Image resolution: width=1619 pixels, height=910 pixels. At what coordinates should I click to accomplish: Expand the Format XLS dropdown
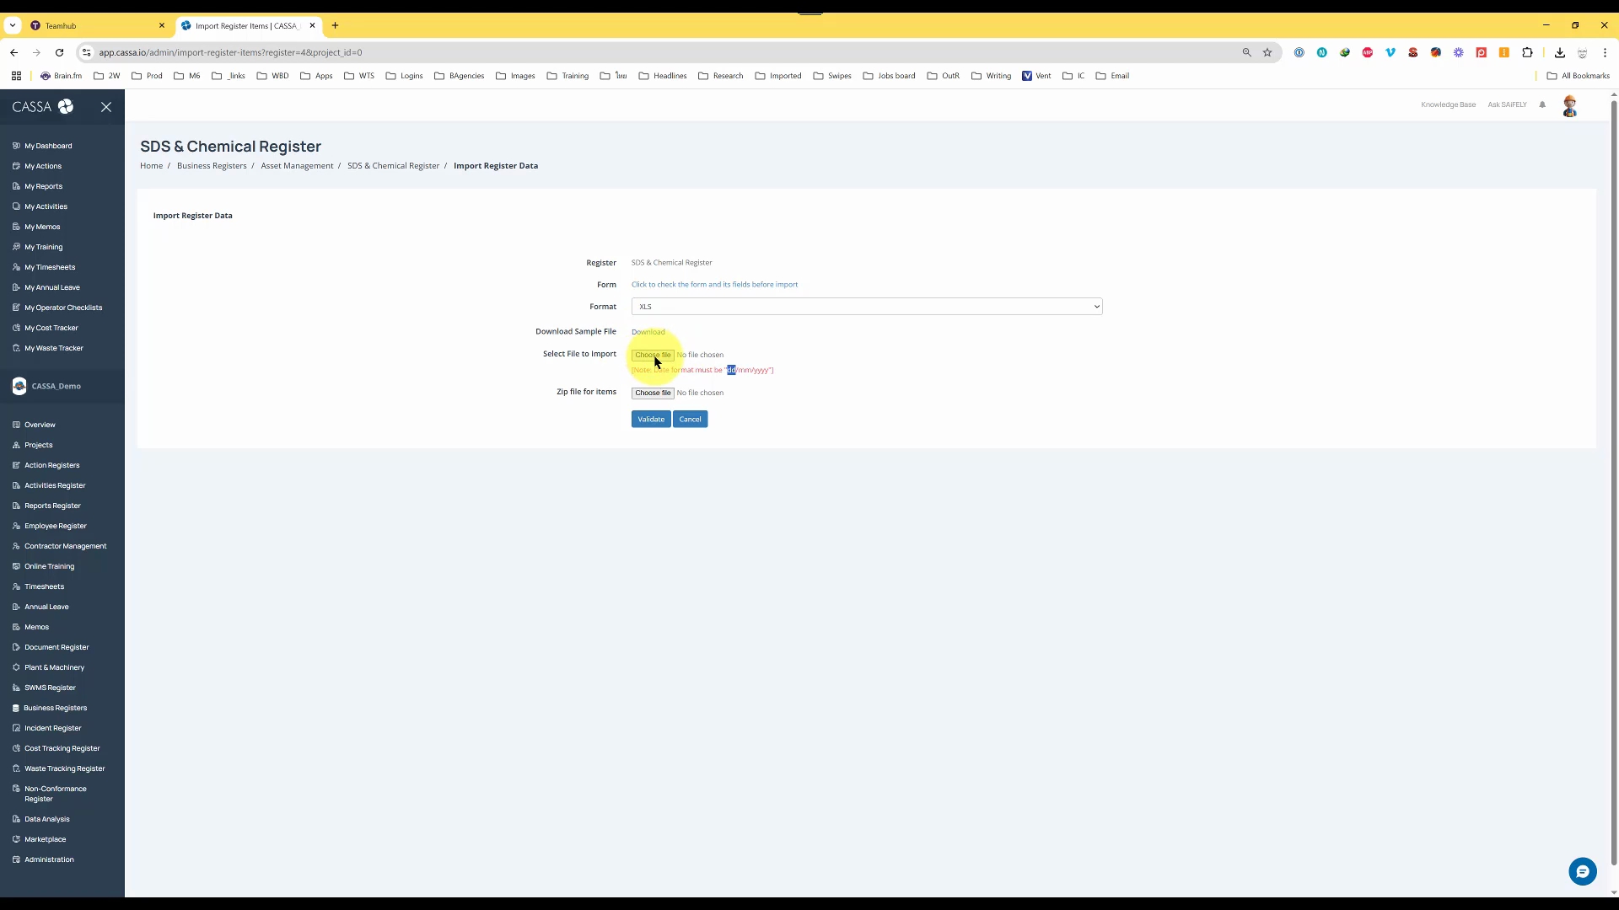[x=866, y=307]
